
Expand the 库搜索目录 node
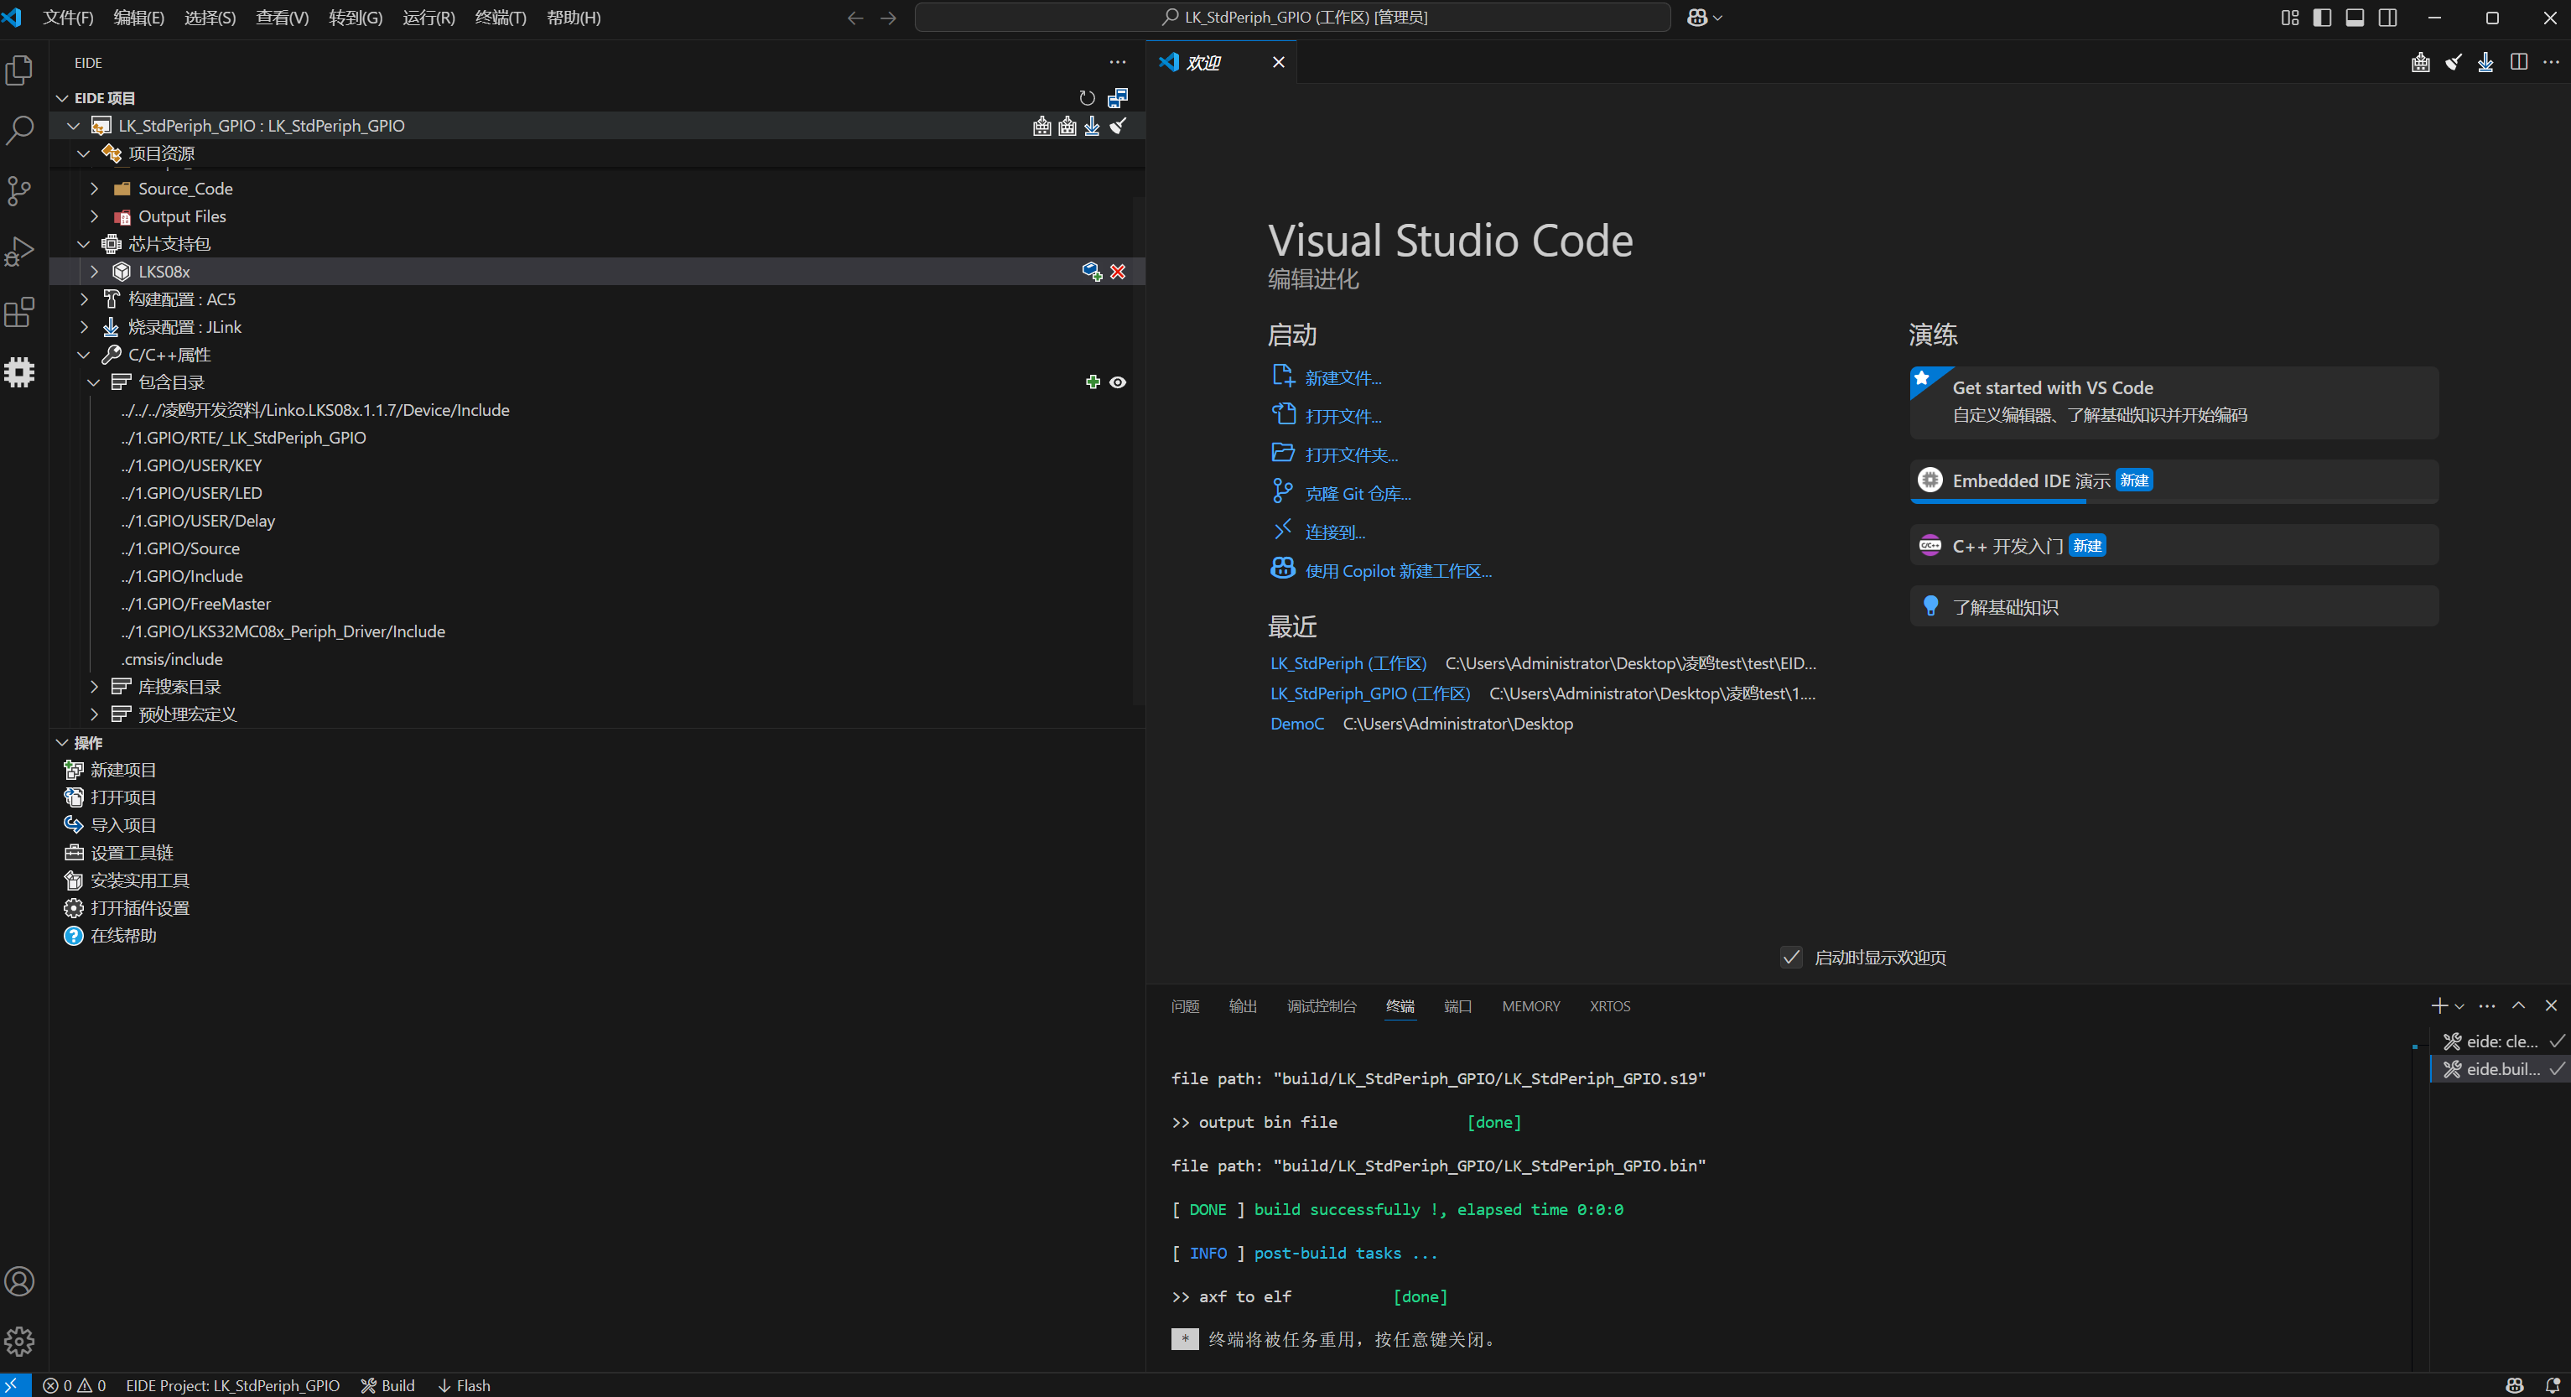94,687
